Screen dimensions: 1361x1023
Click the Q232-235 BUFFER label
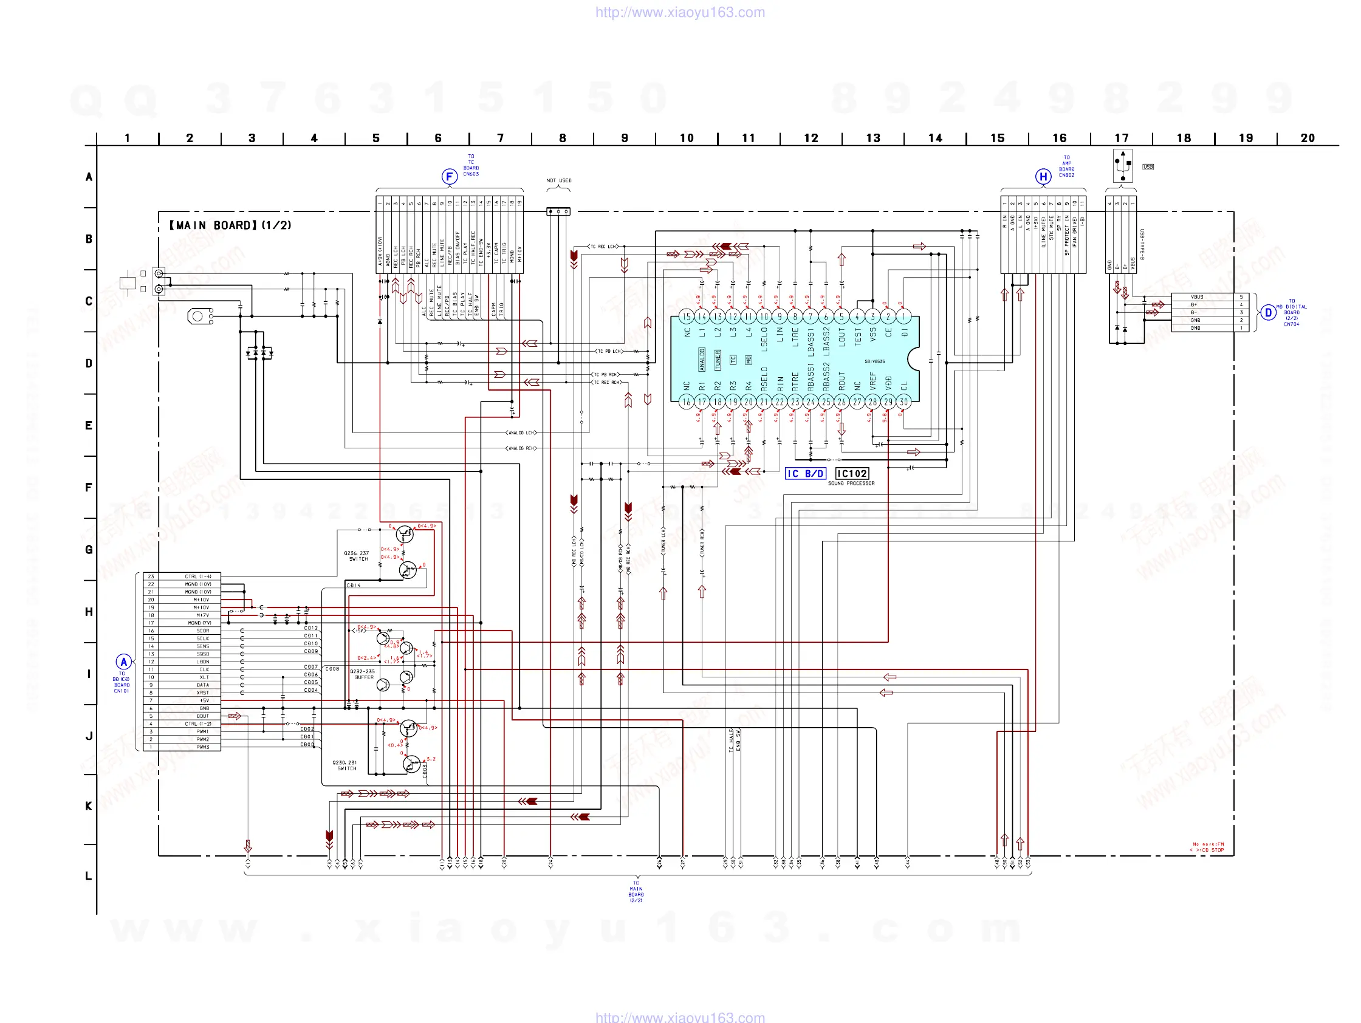362,674
